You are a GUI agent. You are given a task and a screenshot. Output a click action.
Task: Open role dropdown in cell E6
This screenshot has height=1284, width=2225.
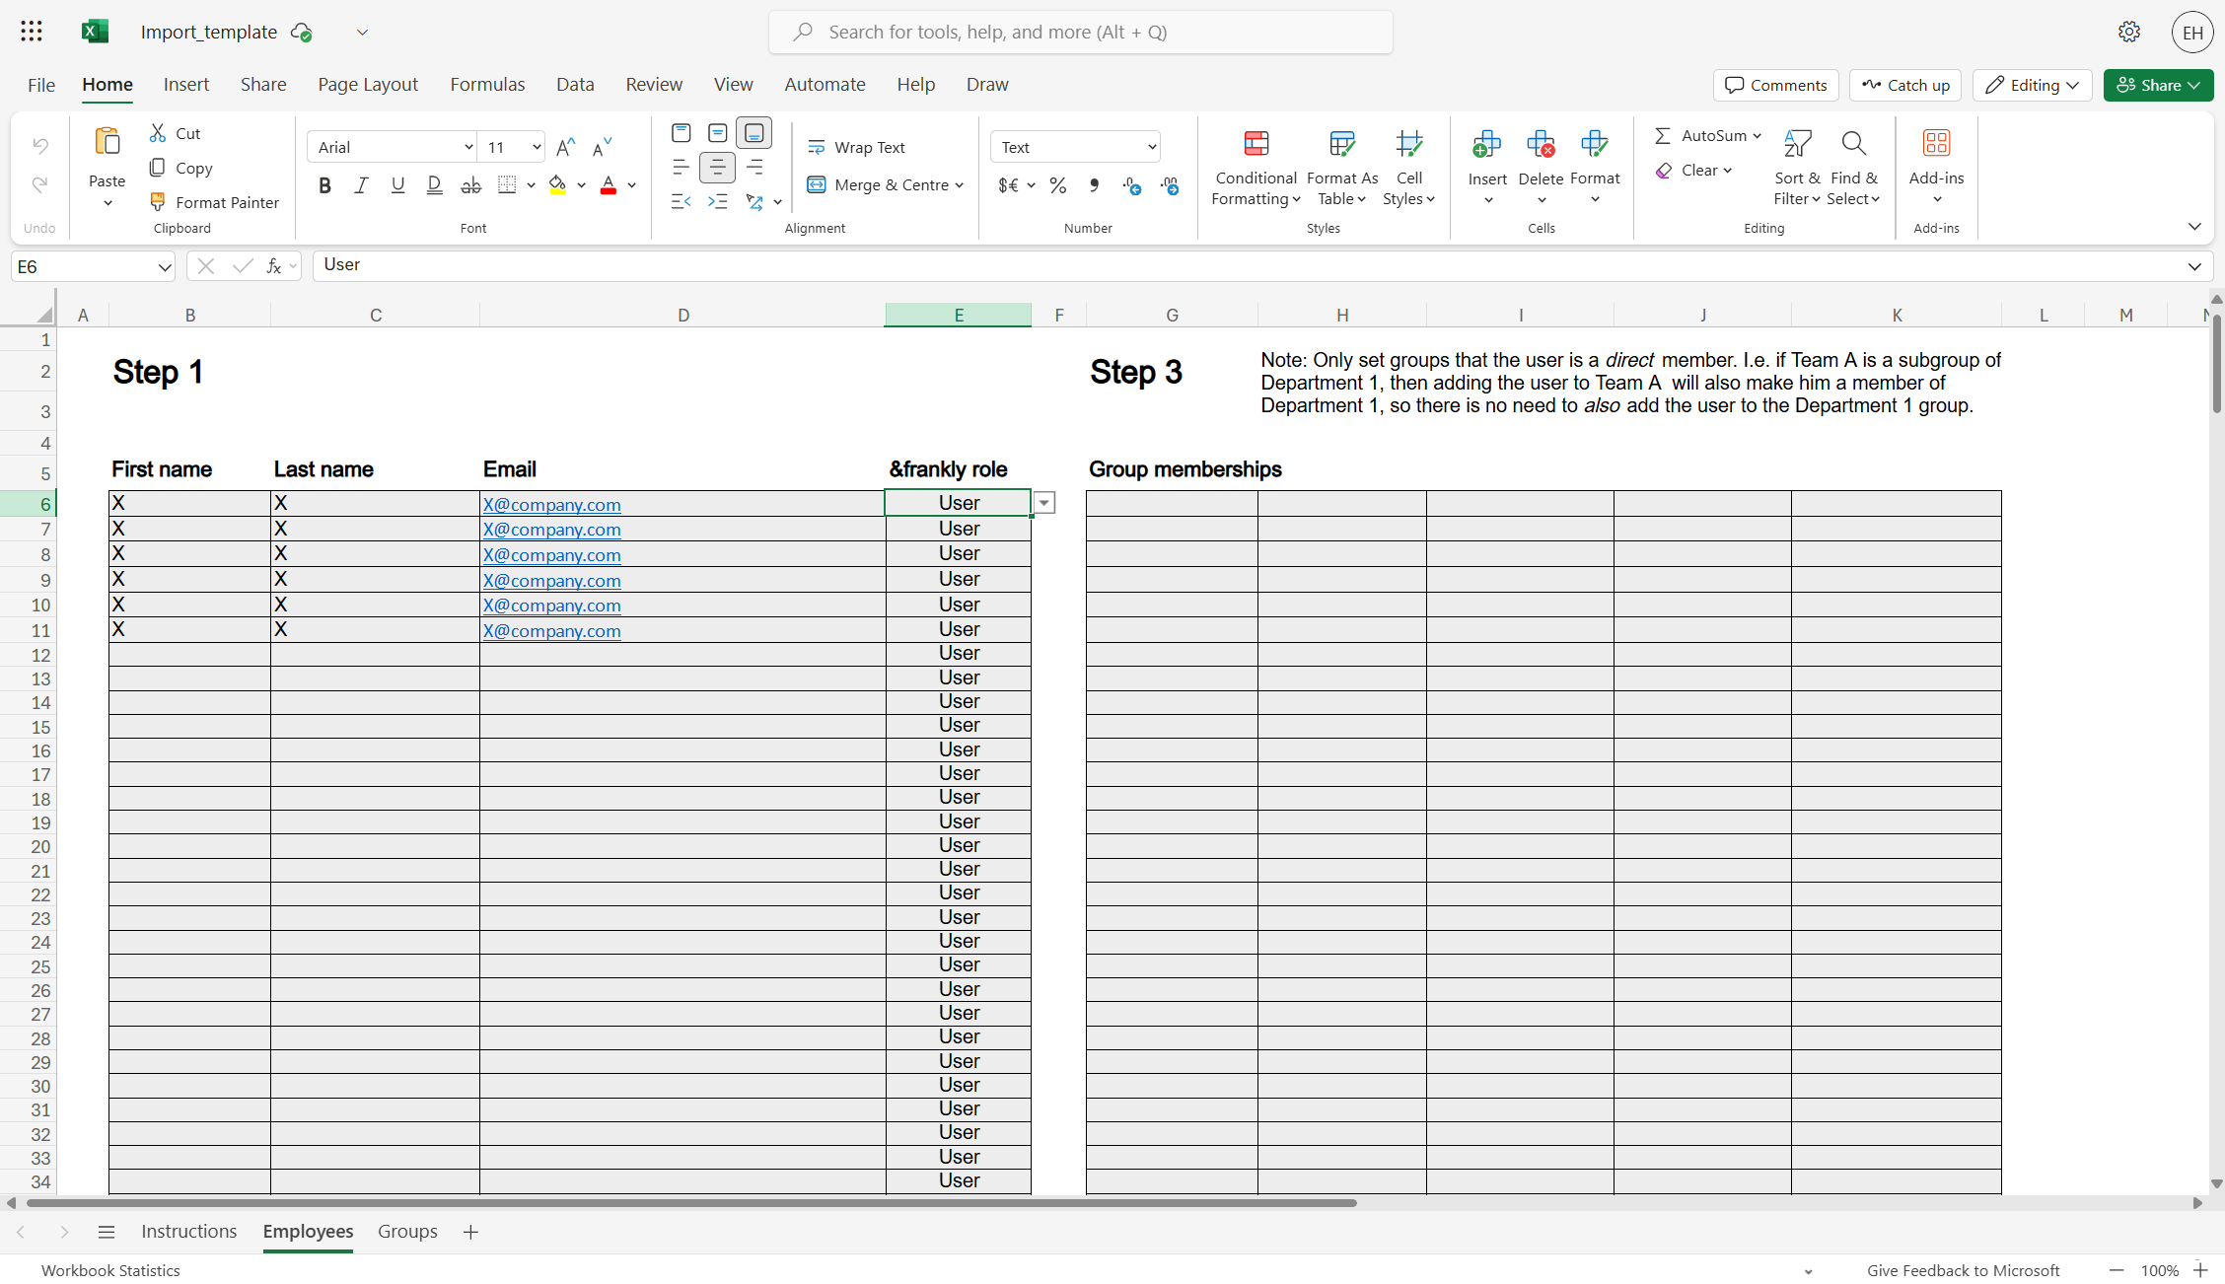coord(1043,503)
